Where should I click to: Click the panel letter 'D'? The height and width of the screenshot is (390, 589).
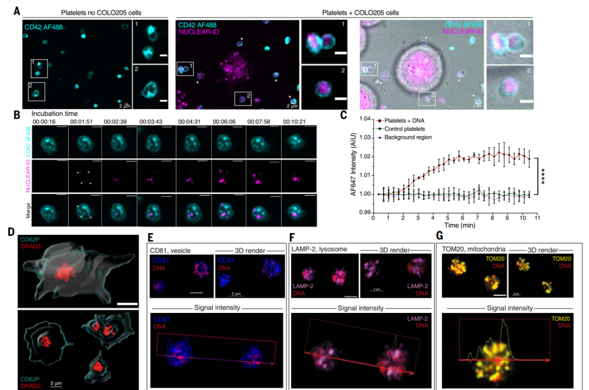click(11, 232)
